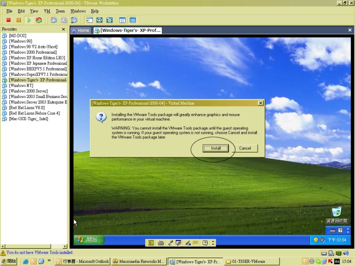Viewport: 355px width, 266px height.
Task: Click the CH language indicator on IME bar
Action: tap(151, 243)
